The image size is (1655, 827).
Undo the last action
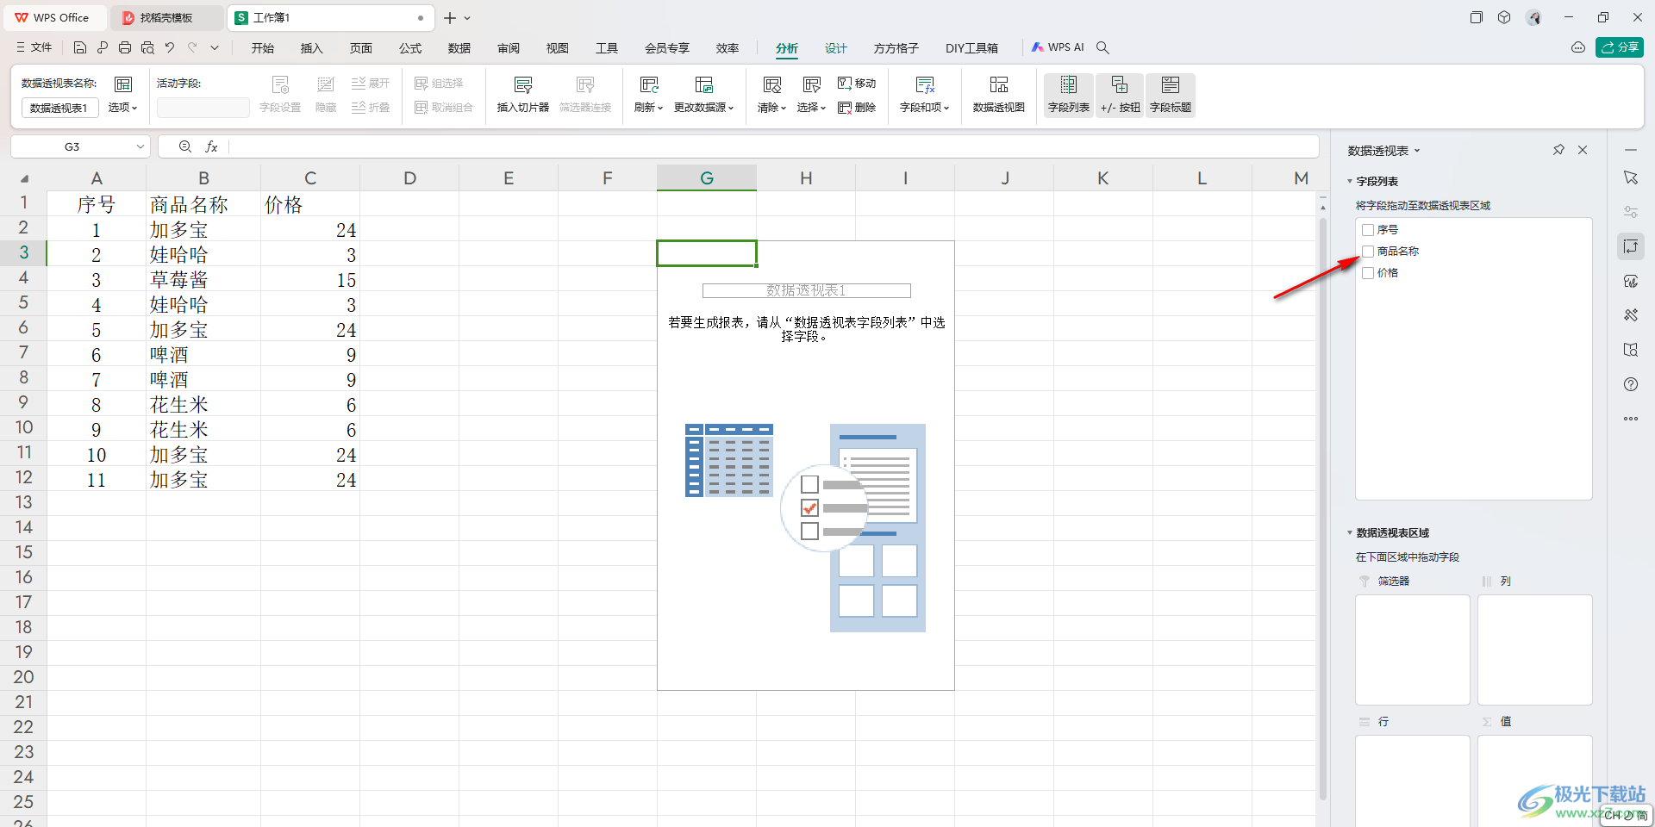[x=170, y=47]
